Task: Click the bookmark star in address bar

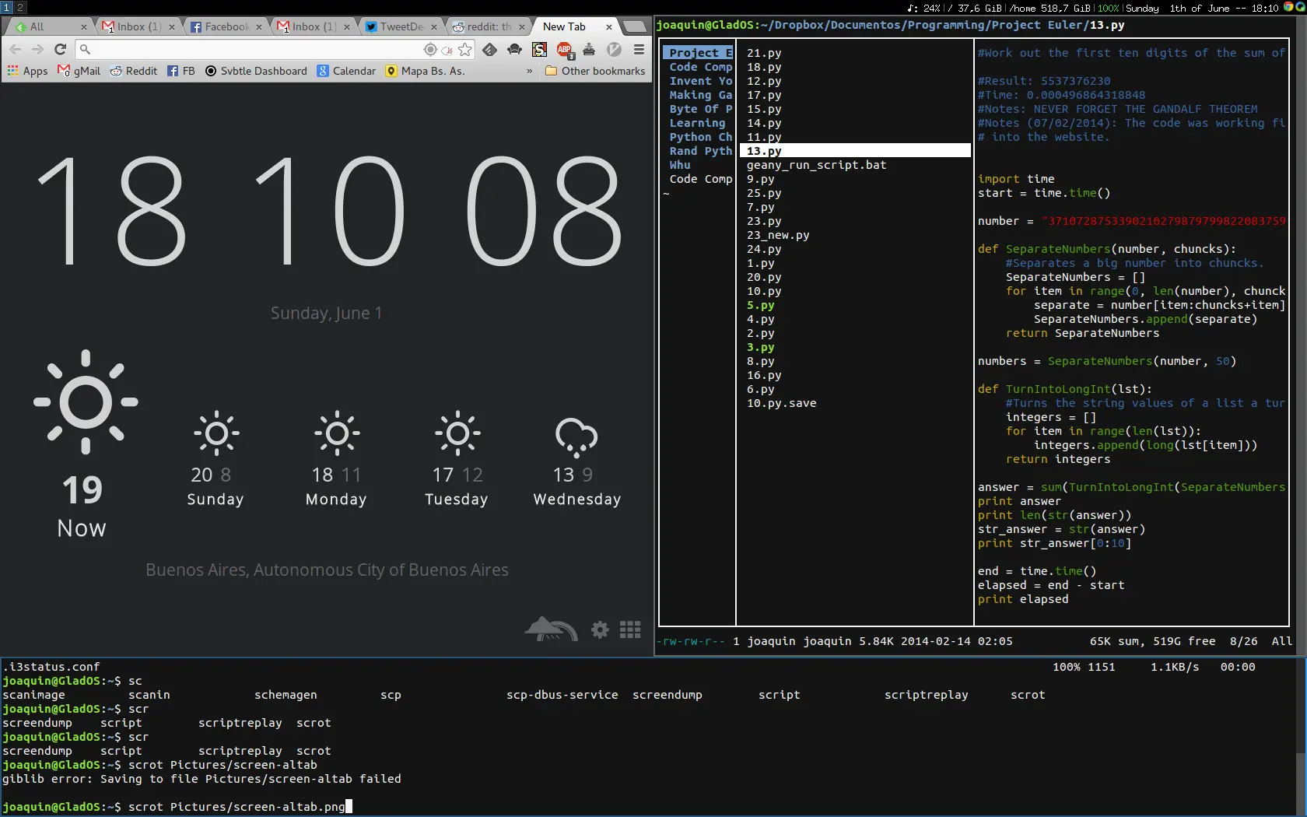Action: click(464, 50)
